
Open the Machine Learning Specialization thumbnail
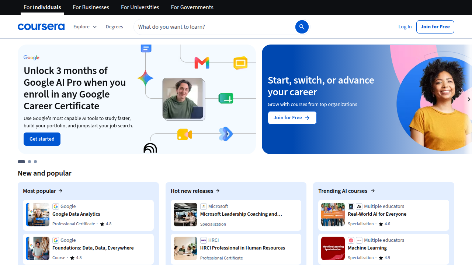click(x=333, y=248)
